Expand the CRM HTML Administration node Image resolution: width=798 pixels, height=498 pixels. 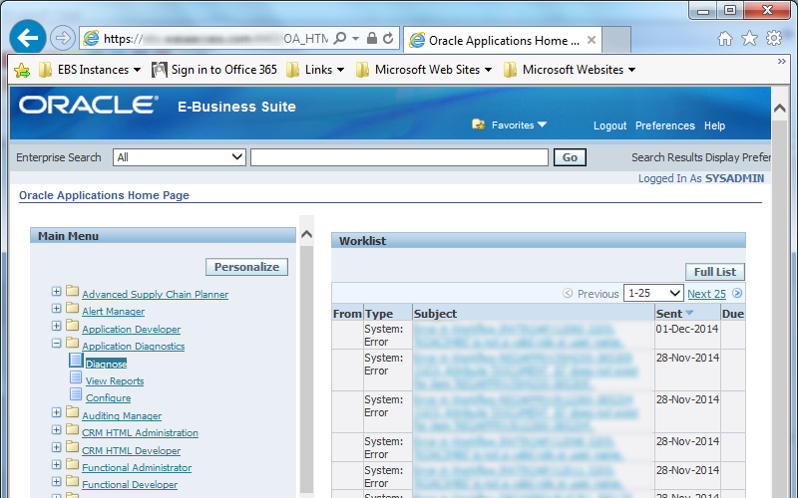[57, 430]
